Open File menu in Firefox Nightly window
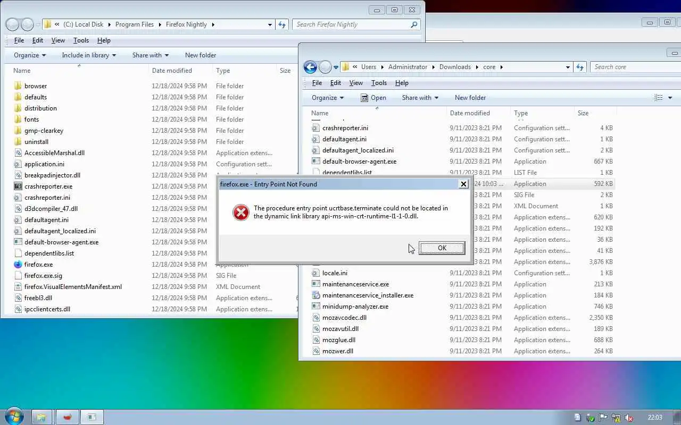This screenshot has height=425, width=681. pyautogui.click(x=19, y=40)
